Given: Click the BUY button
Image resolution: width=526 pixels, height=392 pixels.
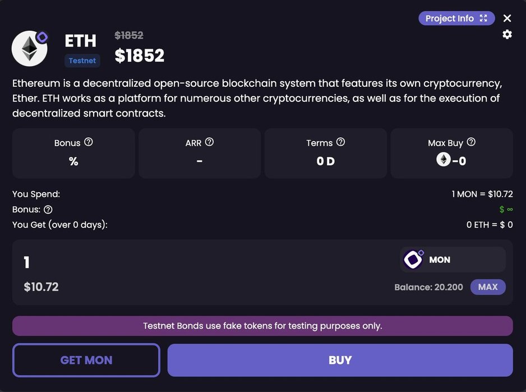Looking at the screenshot, I should pos(340,360).
